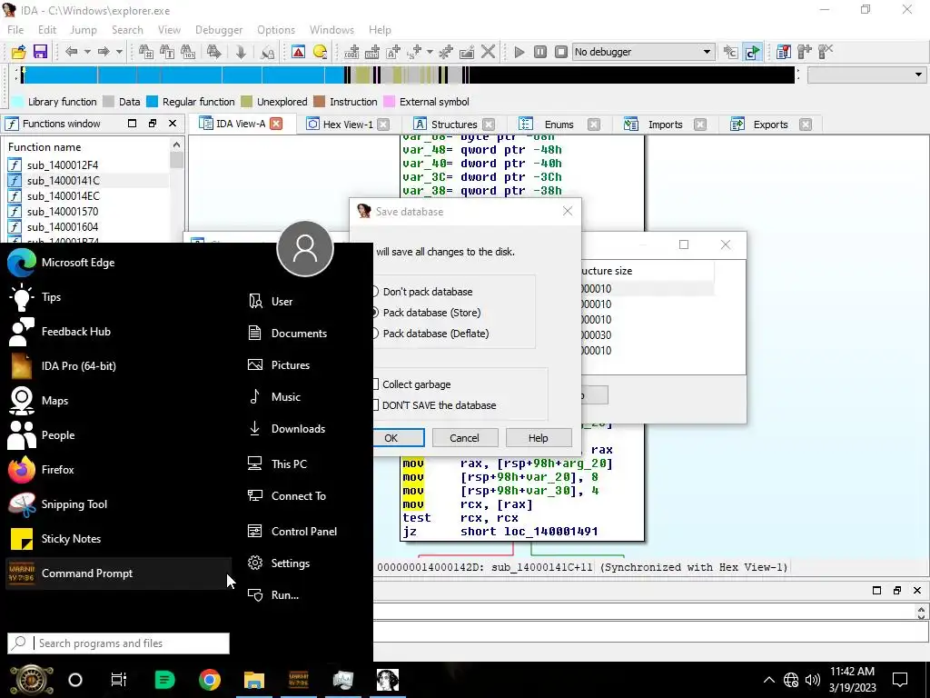
Task: Click the binoculars text search icon
Action: point(167,52)
